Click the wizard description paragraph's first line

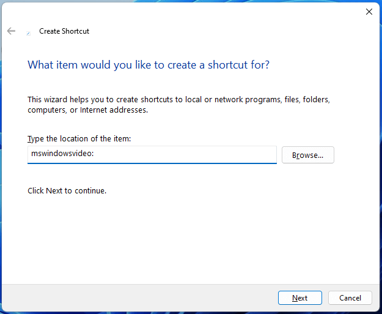pos(178,100)
